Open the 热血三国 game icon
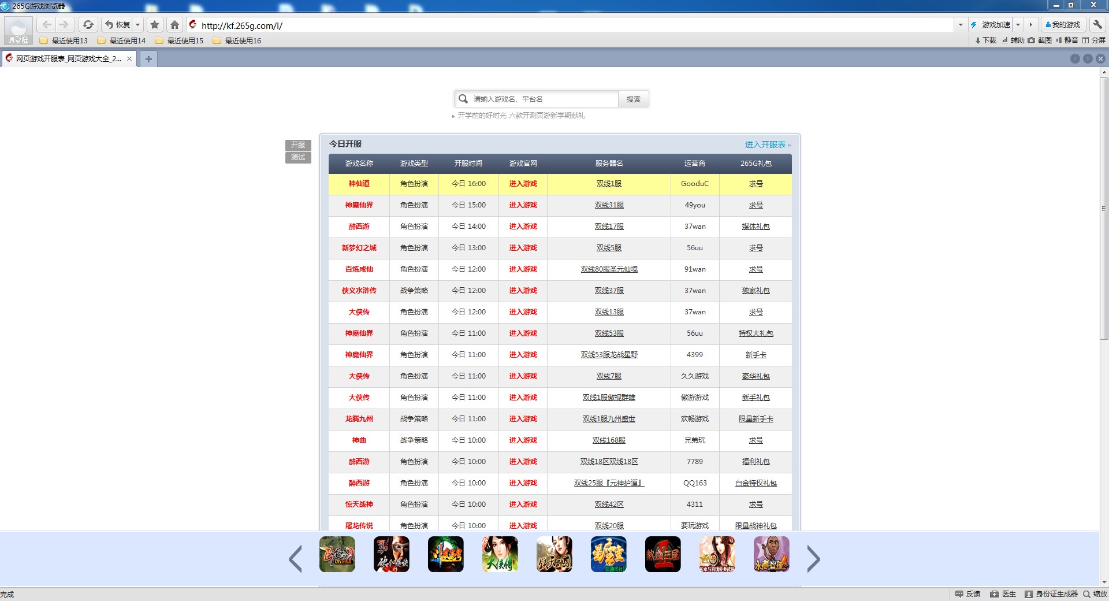1109x601 pixels. click(x=663, y=554)
